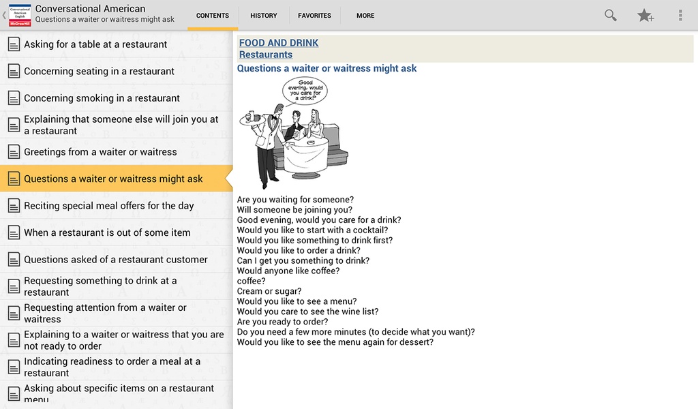The height and width of the screenshot is (409, 698).
Task: Click document icon beside 'Reciting special meal offers'
Action: 14,206
